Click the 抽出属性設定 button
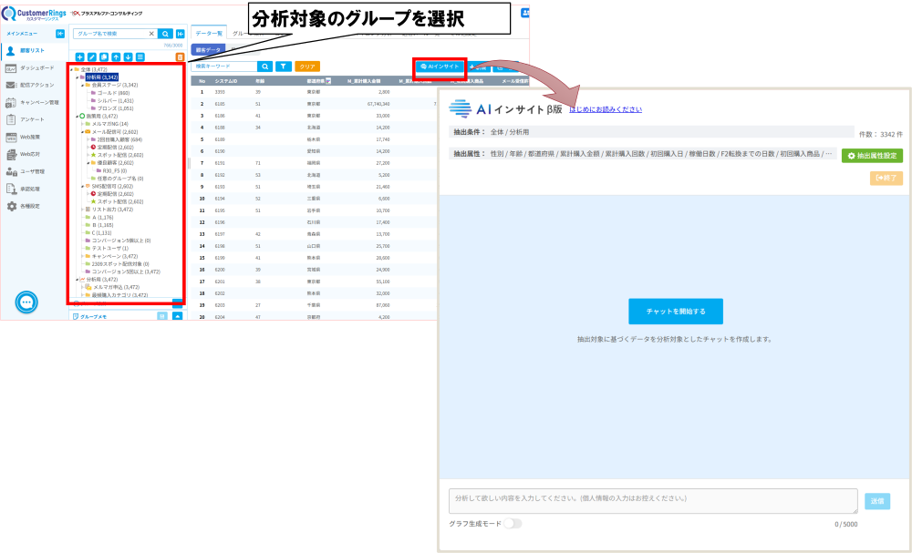912x553 pixels. click(x=872, y=156)
